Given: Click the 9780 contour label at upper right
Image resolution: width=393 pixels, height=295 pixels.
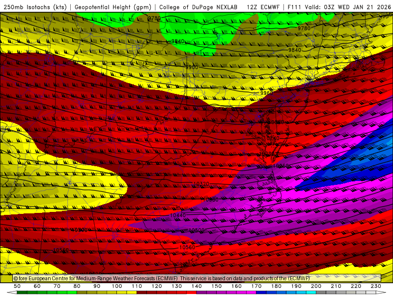Looking at the screenshot, I should (304, 28).
